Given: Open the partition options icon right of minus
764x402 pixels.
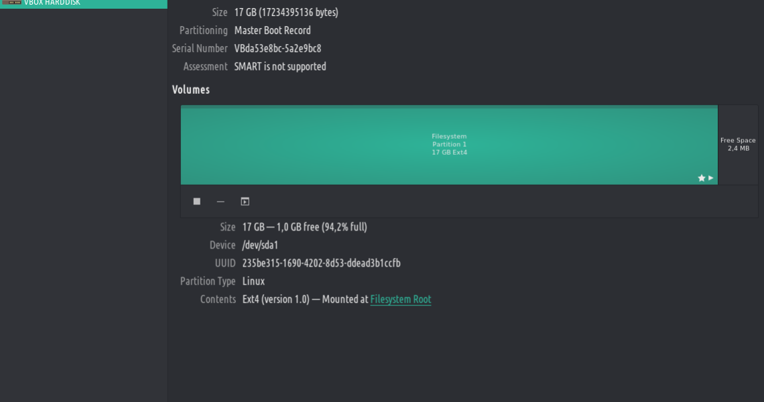Looking at the screenshot, I should pyautogui.click(x=245, y=202).
